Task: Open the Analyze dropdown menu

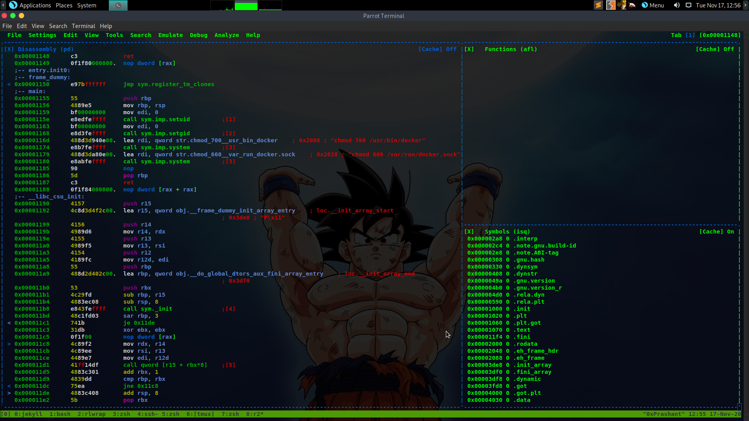Action: (226, 35)
